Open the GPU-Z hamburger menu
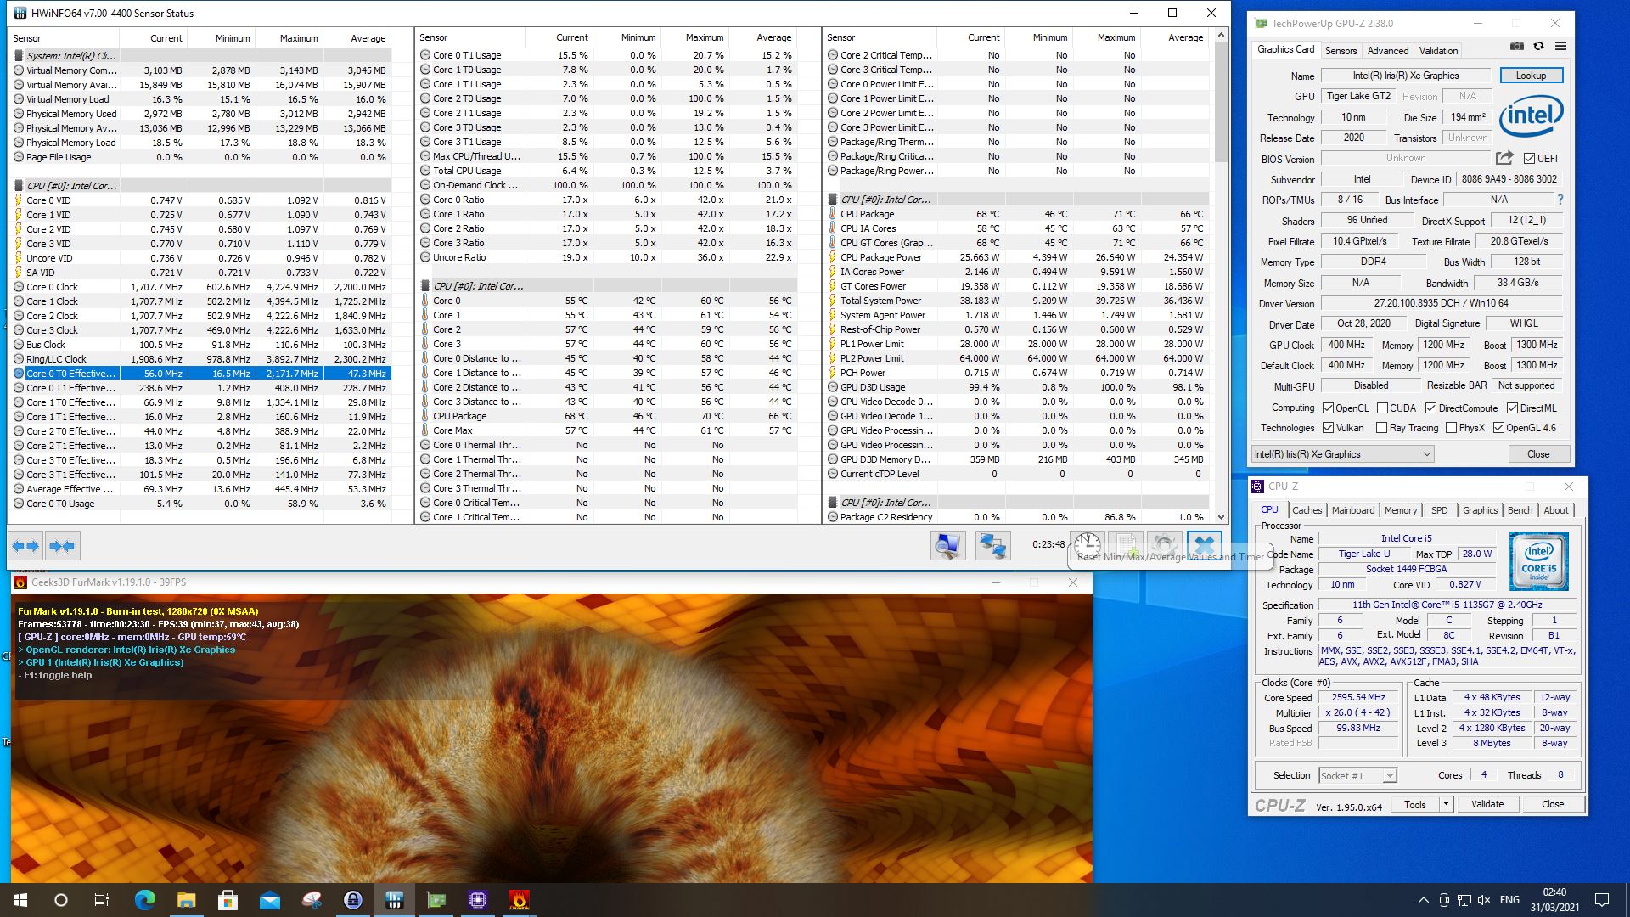The height and width of the screenshot is (917, 1630). coord(1560,47)
